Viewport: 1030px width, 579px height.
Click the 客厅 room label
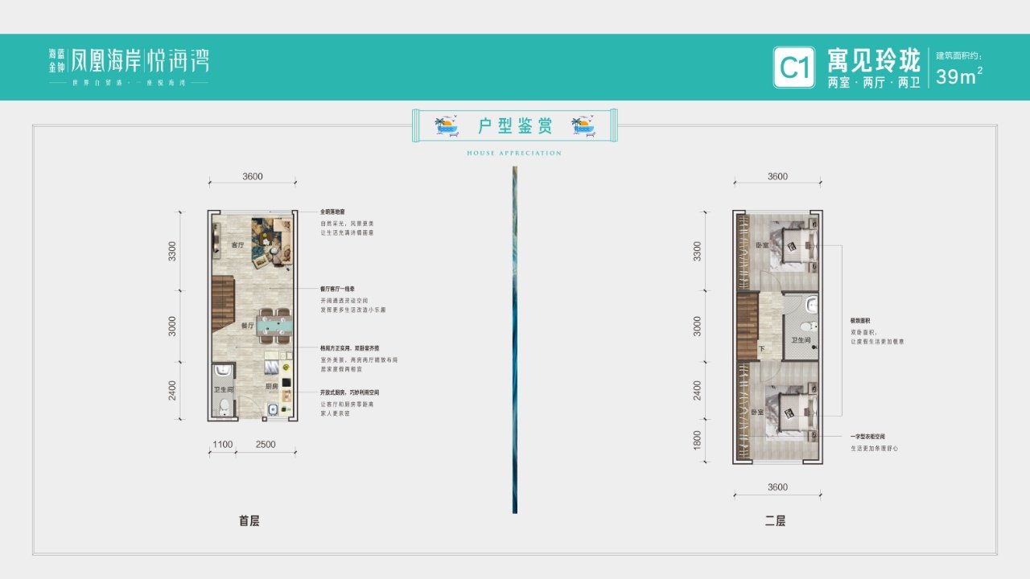coord(237,245)
